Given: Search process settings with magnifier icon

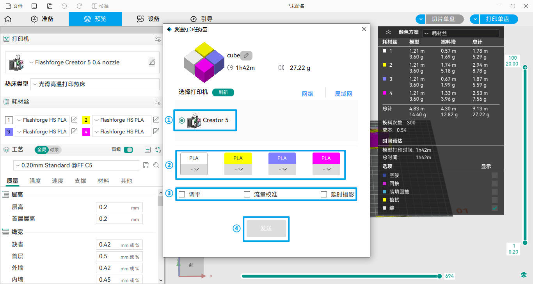Looking at the screenshot, I should pos(156,165).
